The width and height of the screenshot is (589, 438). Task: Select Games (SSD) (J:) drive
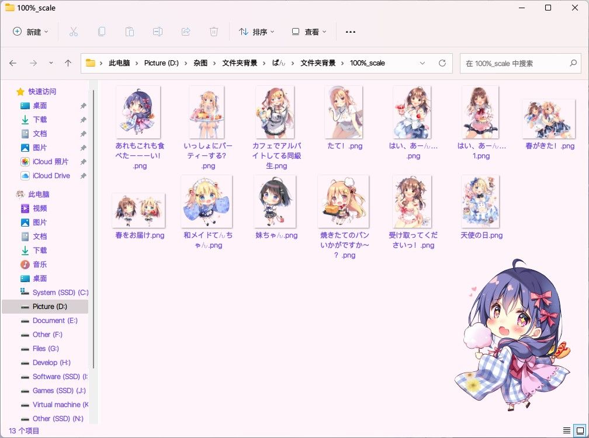coord(54,391)
